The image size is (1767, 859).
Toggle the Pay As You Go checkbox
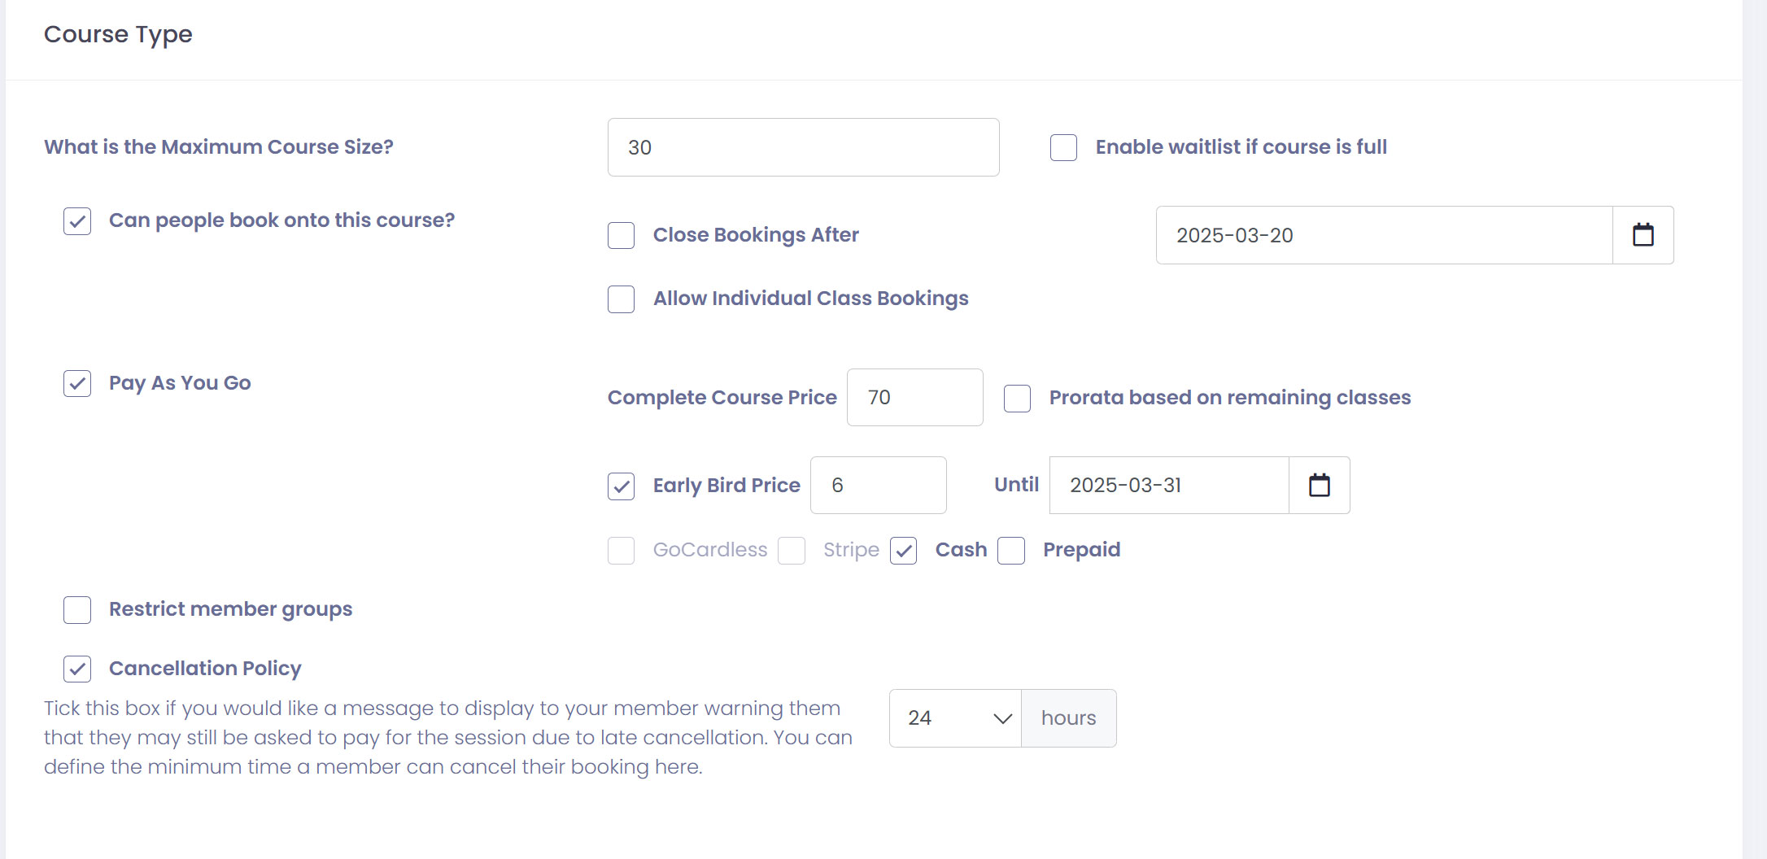[77, 383]
